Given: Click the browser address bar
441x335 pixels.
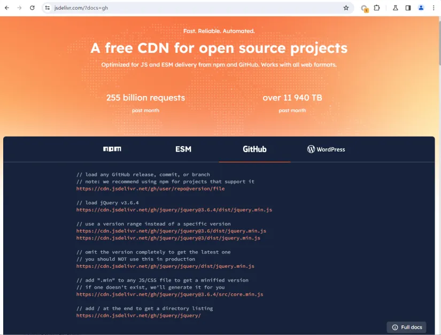Looking at the screenshot, I should click(x=160, y=7).
